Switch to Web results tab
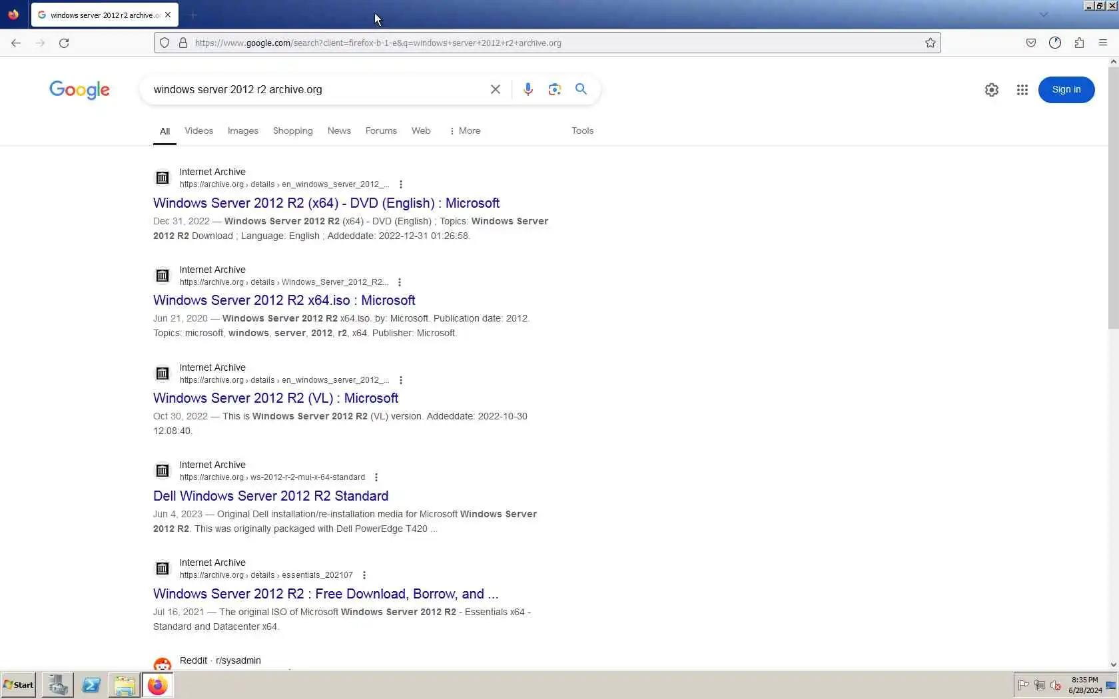Image resolution: width=1119 pixels, height=699 pixels. coord(421,131)
